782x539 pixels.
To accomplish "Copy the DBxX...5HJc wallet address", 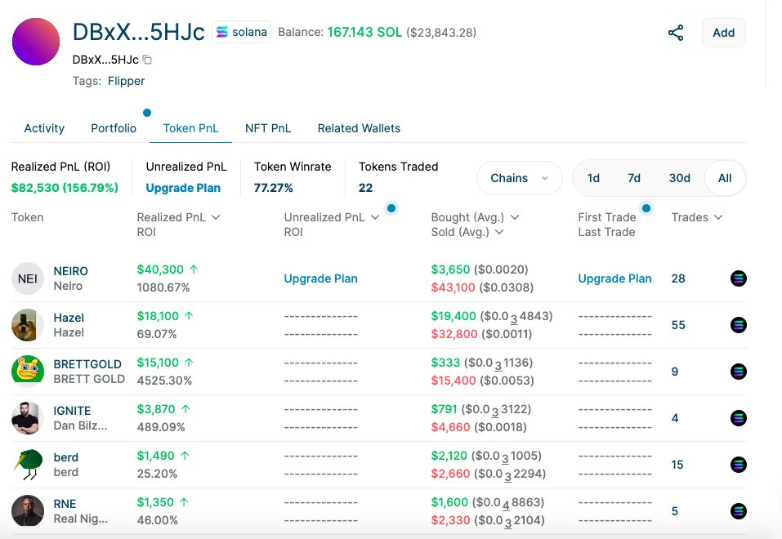I will [x=147, y=60].
